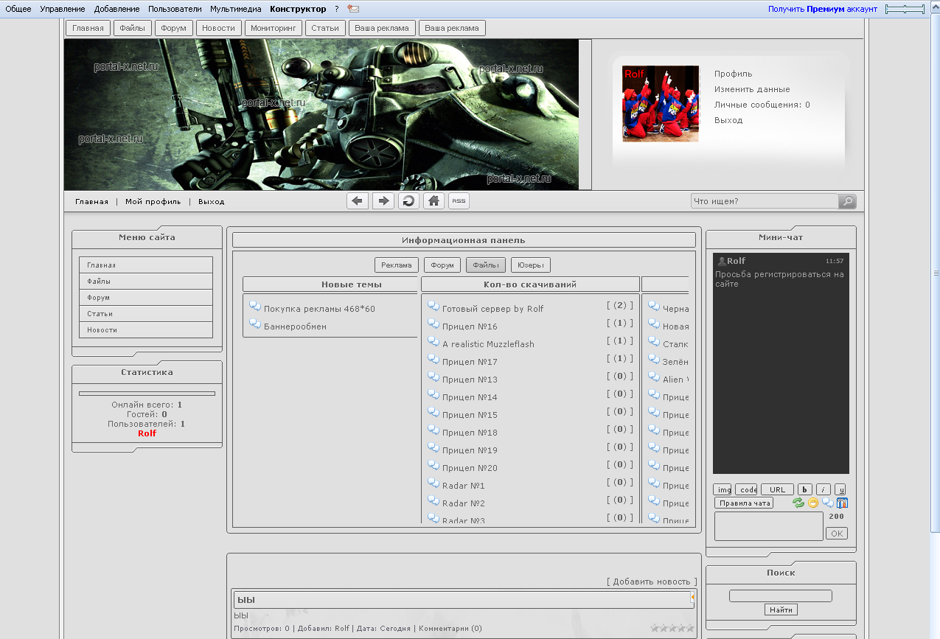This screenshot has width=940, height=639.
Task: Click the "Добавить новость" link
Action: 652,582
